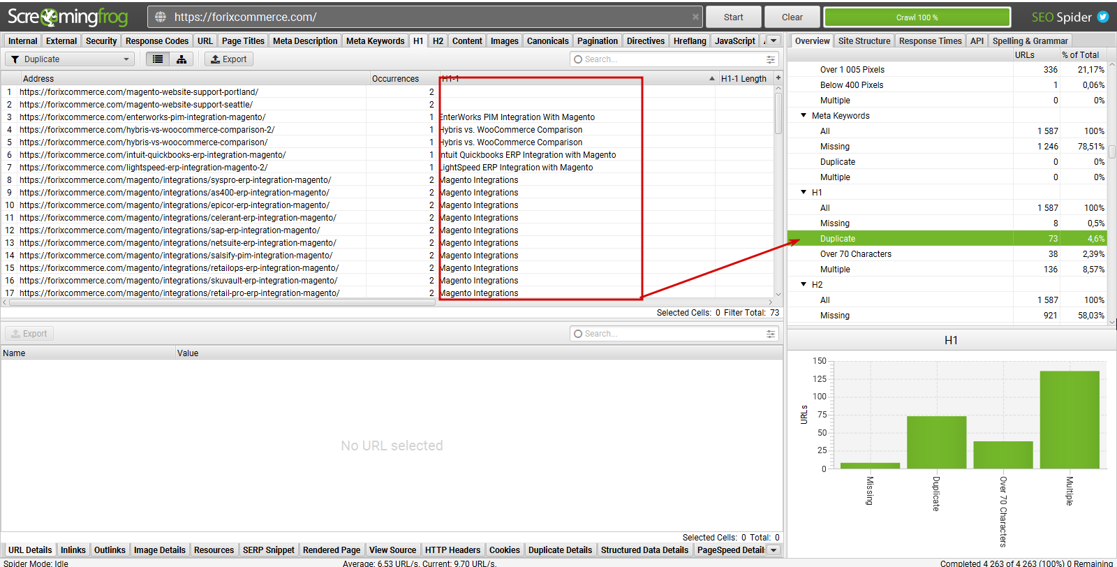Collapse the H2 section in Overview
Viewport: 1117px width, 567px height.
(x=804, y=284)
